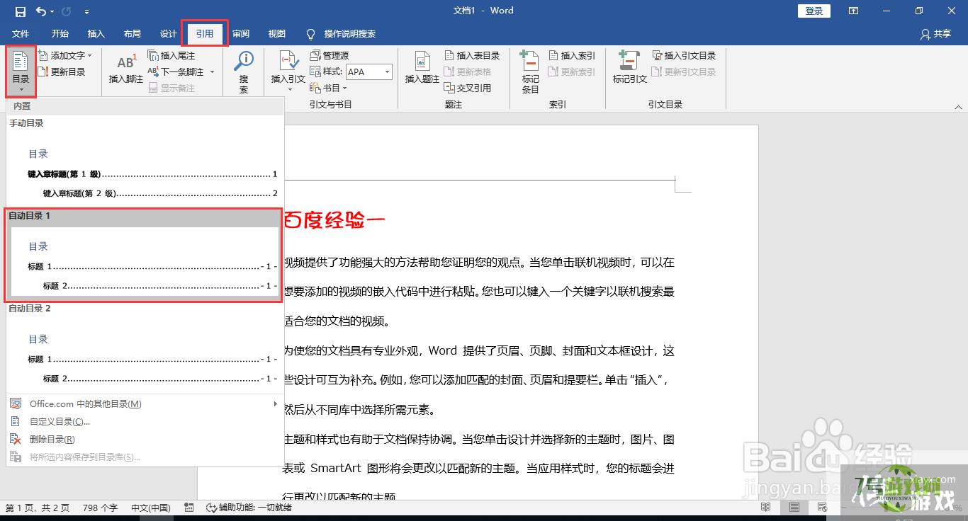Open the 添加文字 dropdown
Viewport: 968px width, 521px height.
point(65,55)
